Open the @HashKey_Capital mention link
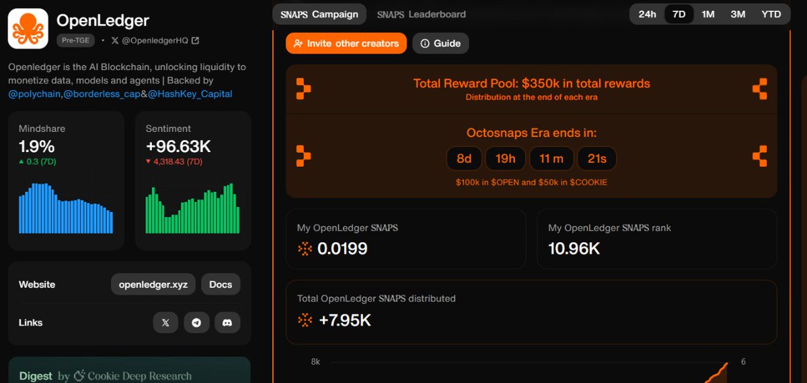 pos(190,94)
